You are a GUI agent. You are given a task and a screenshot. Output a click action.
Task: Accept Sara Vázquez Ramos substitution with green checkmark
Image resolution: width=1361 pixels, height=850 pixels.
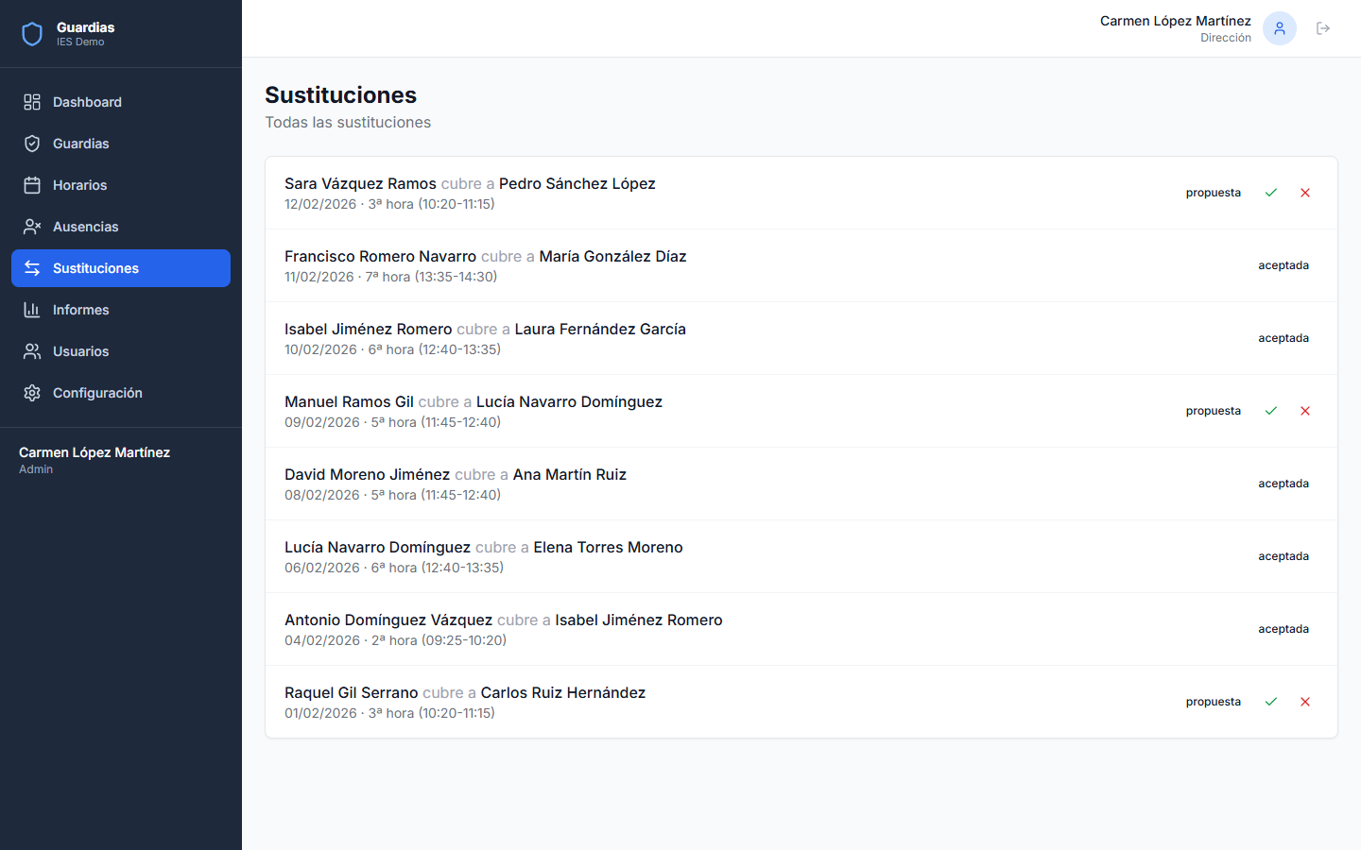tap(1271, 193)
